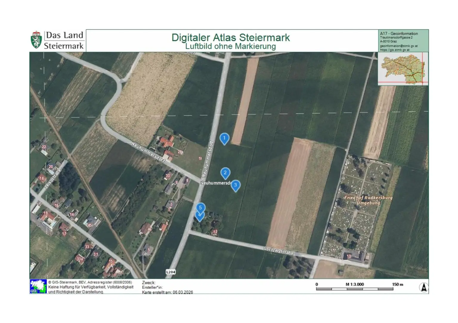Click the GIS-Steiermark logo
458x323 pixels.
click(x=38, y=286)
